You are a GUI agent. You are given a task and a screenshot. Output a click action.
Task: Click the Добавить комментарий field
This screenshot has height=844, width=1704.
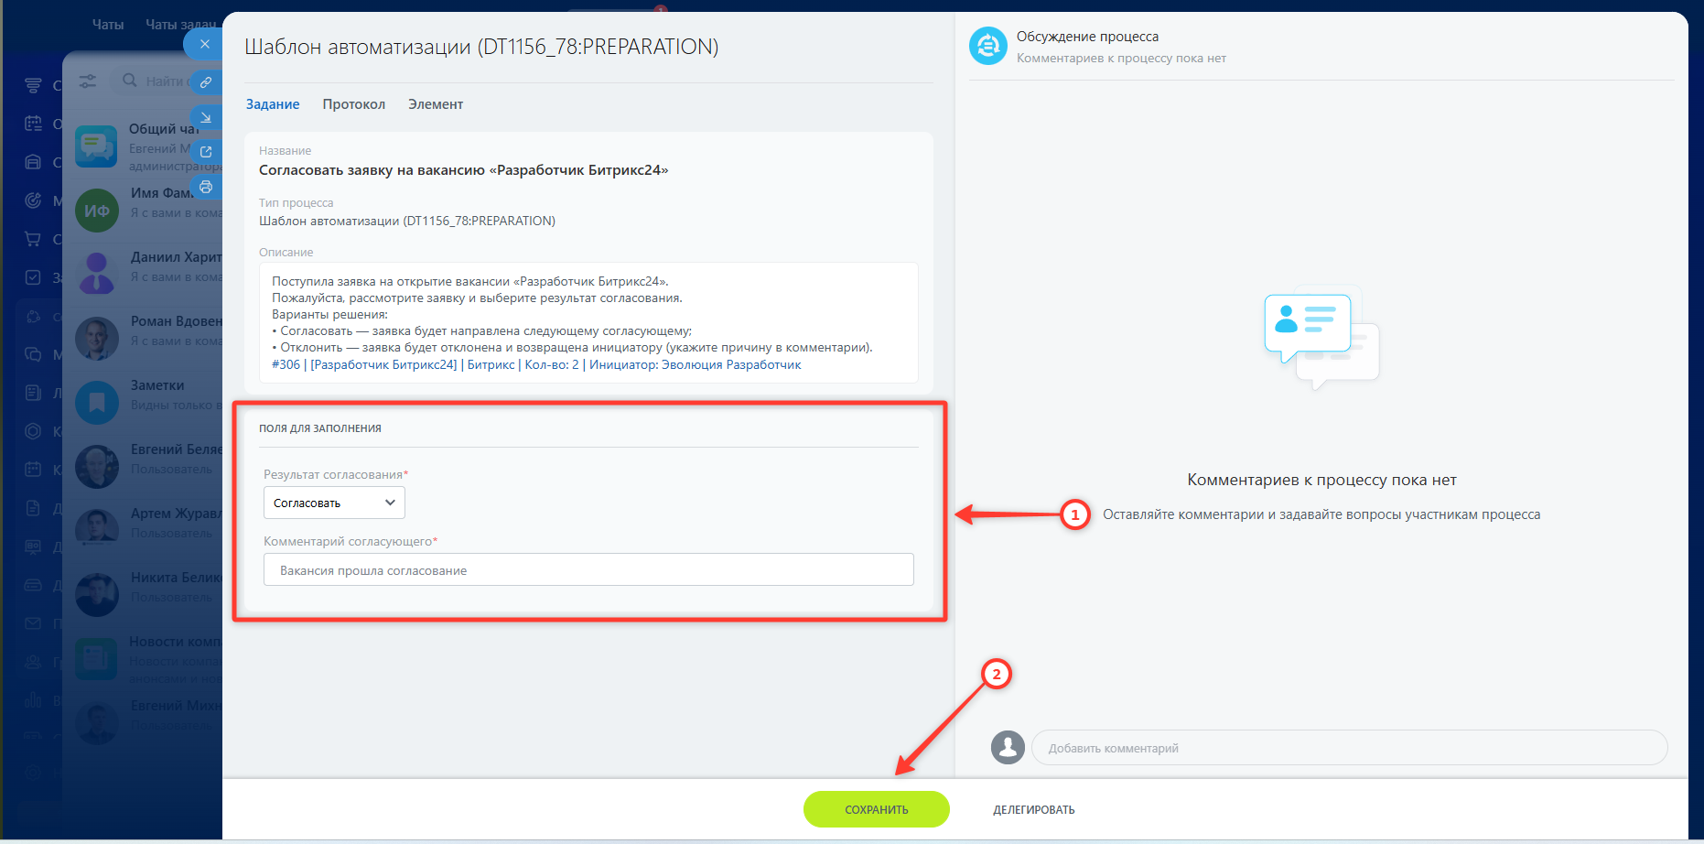pos(1350,748)
